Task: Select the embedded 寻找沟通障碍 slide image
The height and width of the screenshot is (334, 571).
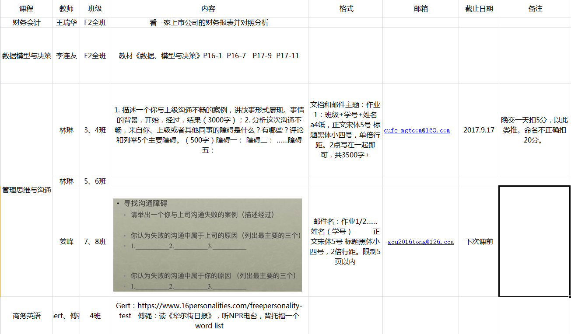Action: pyautogui.click(x=207, y=245)
